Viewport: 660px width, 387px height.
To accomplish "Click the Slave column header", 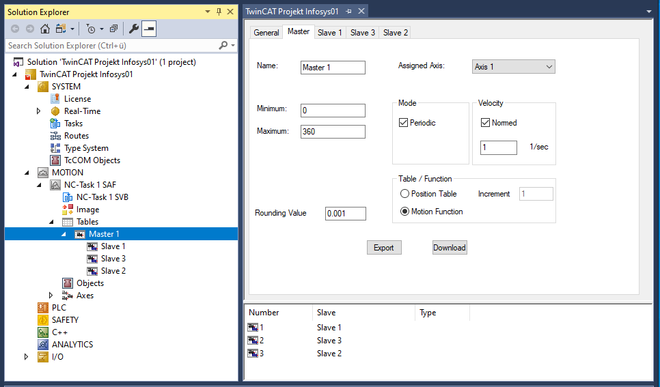I will 363,313.
